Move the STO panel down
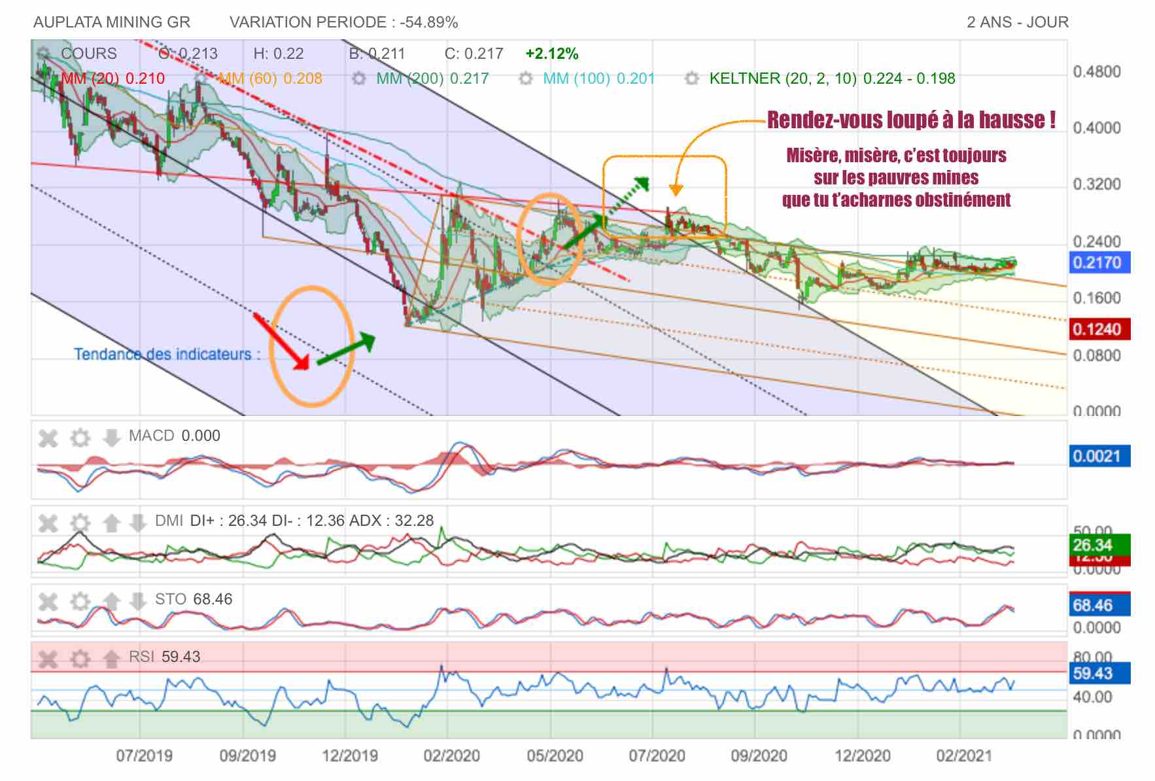The width and height of the screenshot is (1155, 781). 137,601
